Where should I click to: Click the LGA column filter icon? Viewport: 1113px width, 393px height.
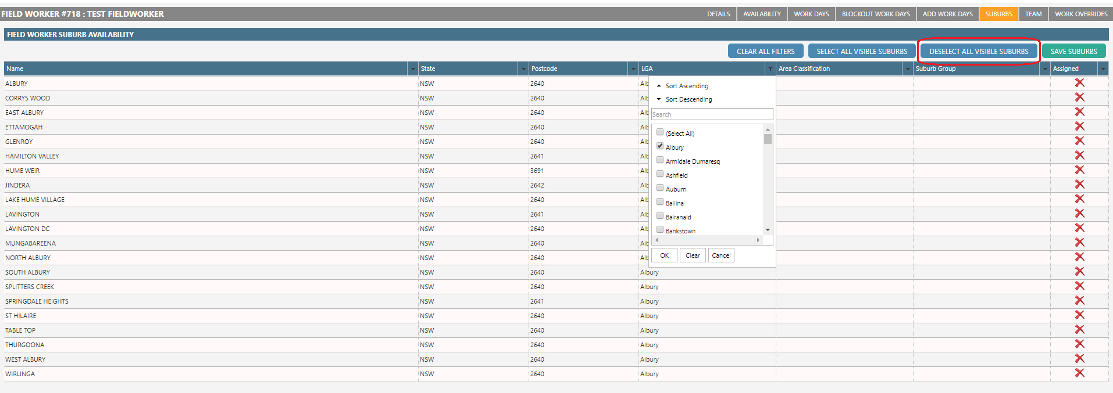tap(770, 69)
